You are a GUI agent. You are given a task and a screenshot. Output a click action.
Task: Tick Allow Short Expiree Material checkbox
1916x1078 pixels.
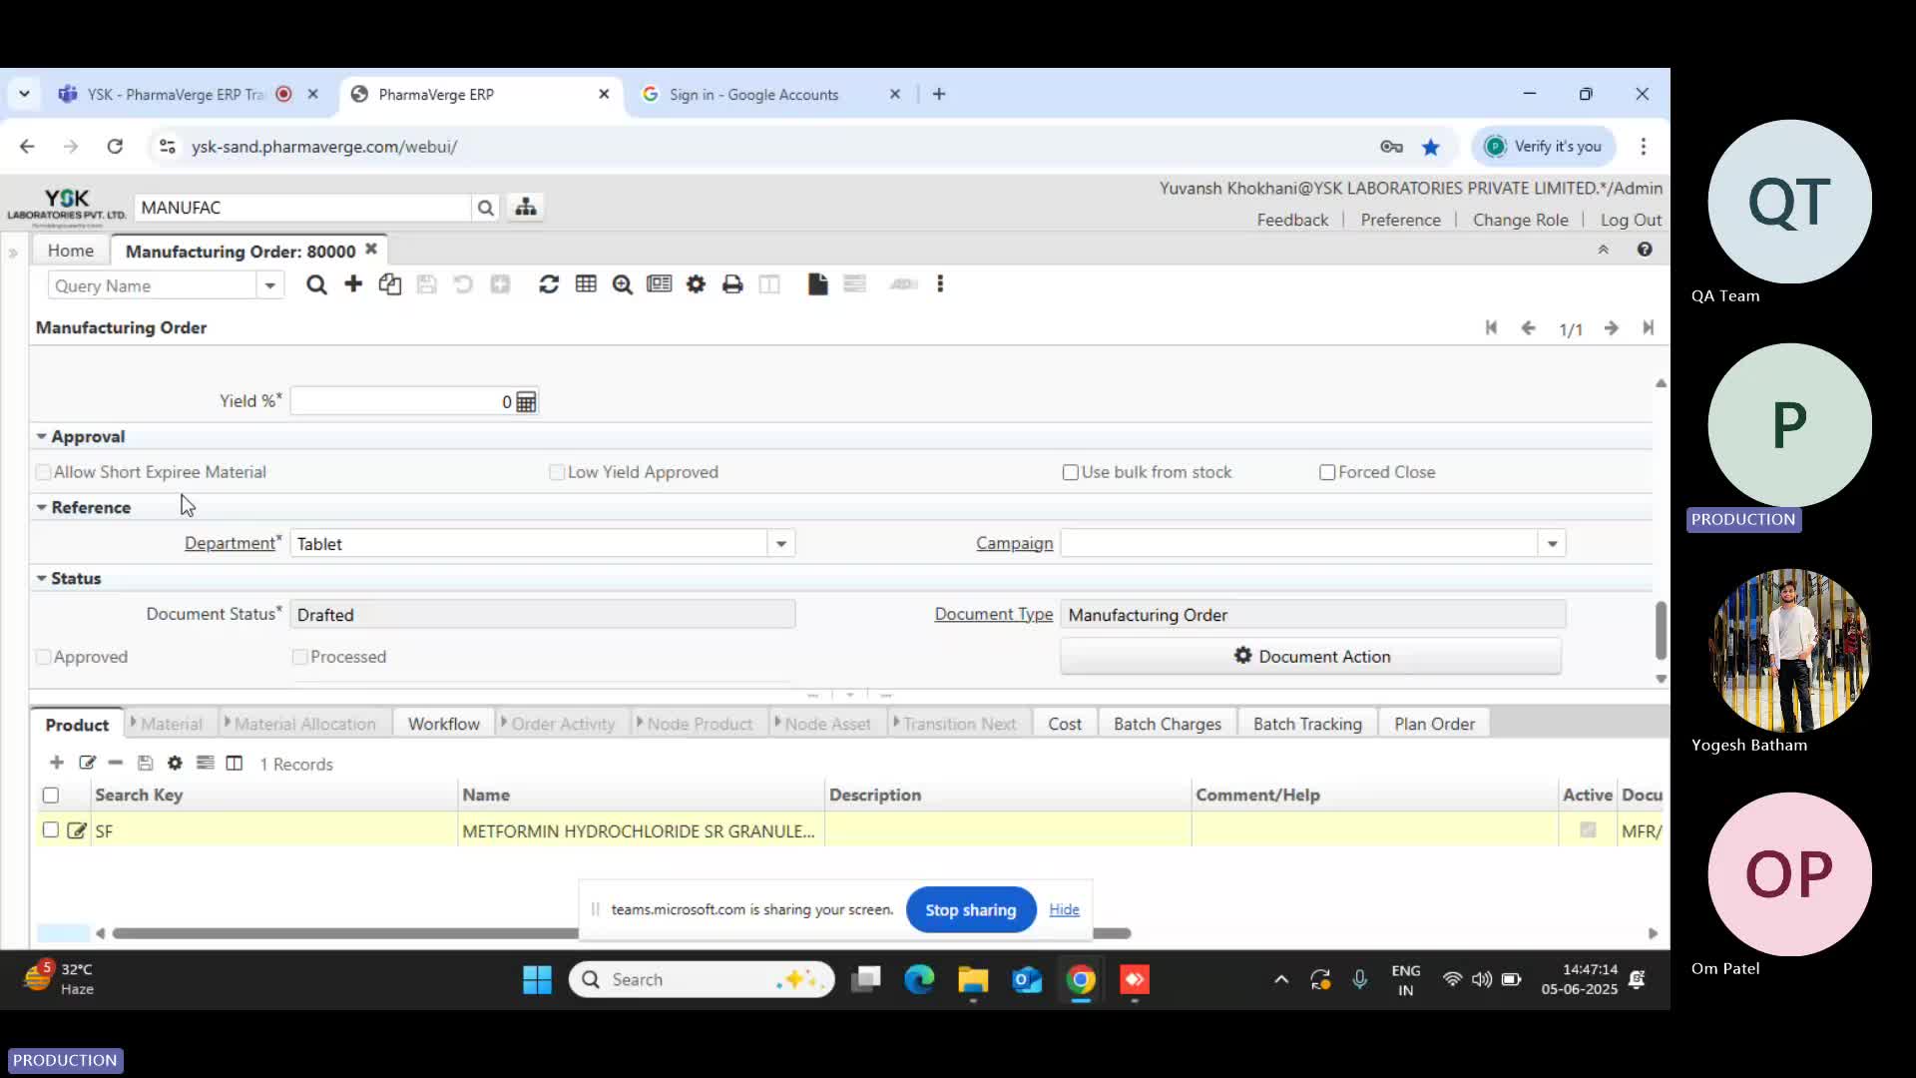[x=43, y=472]
